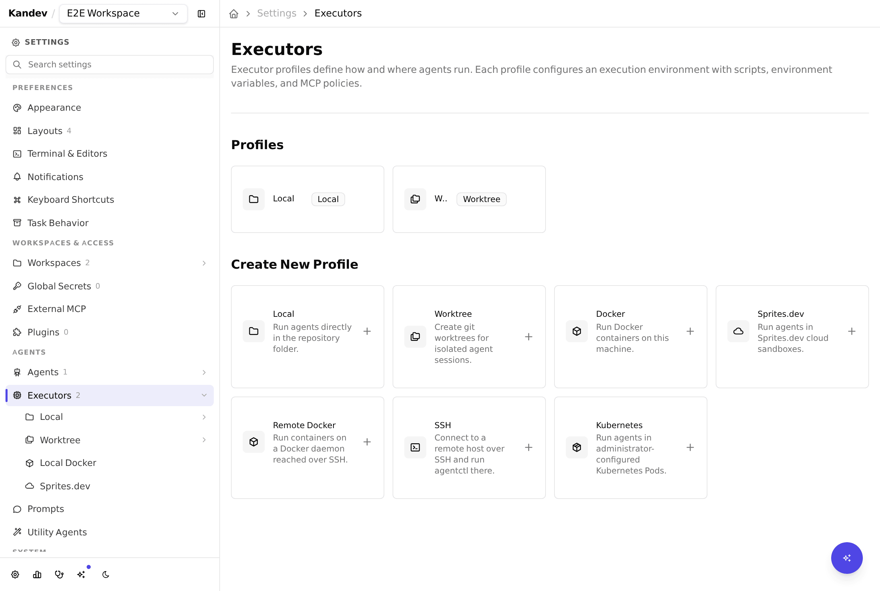Click the Remote Docker cube icon in card
Screen dimensions: 880x591
(x=254, y=442)
